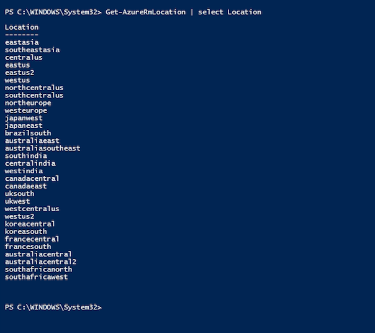The height and width of the screenshot is (333, 375).
Task: Click the australiasoutheast entry
Action: point(43,148)
